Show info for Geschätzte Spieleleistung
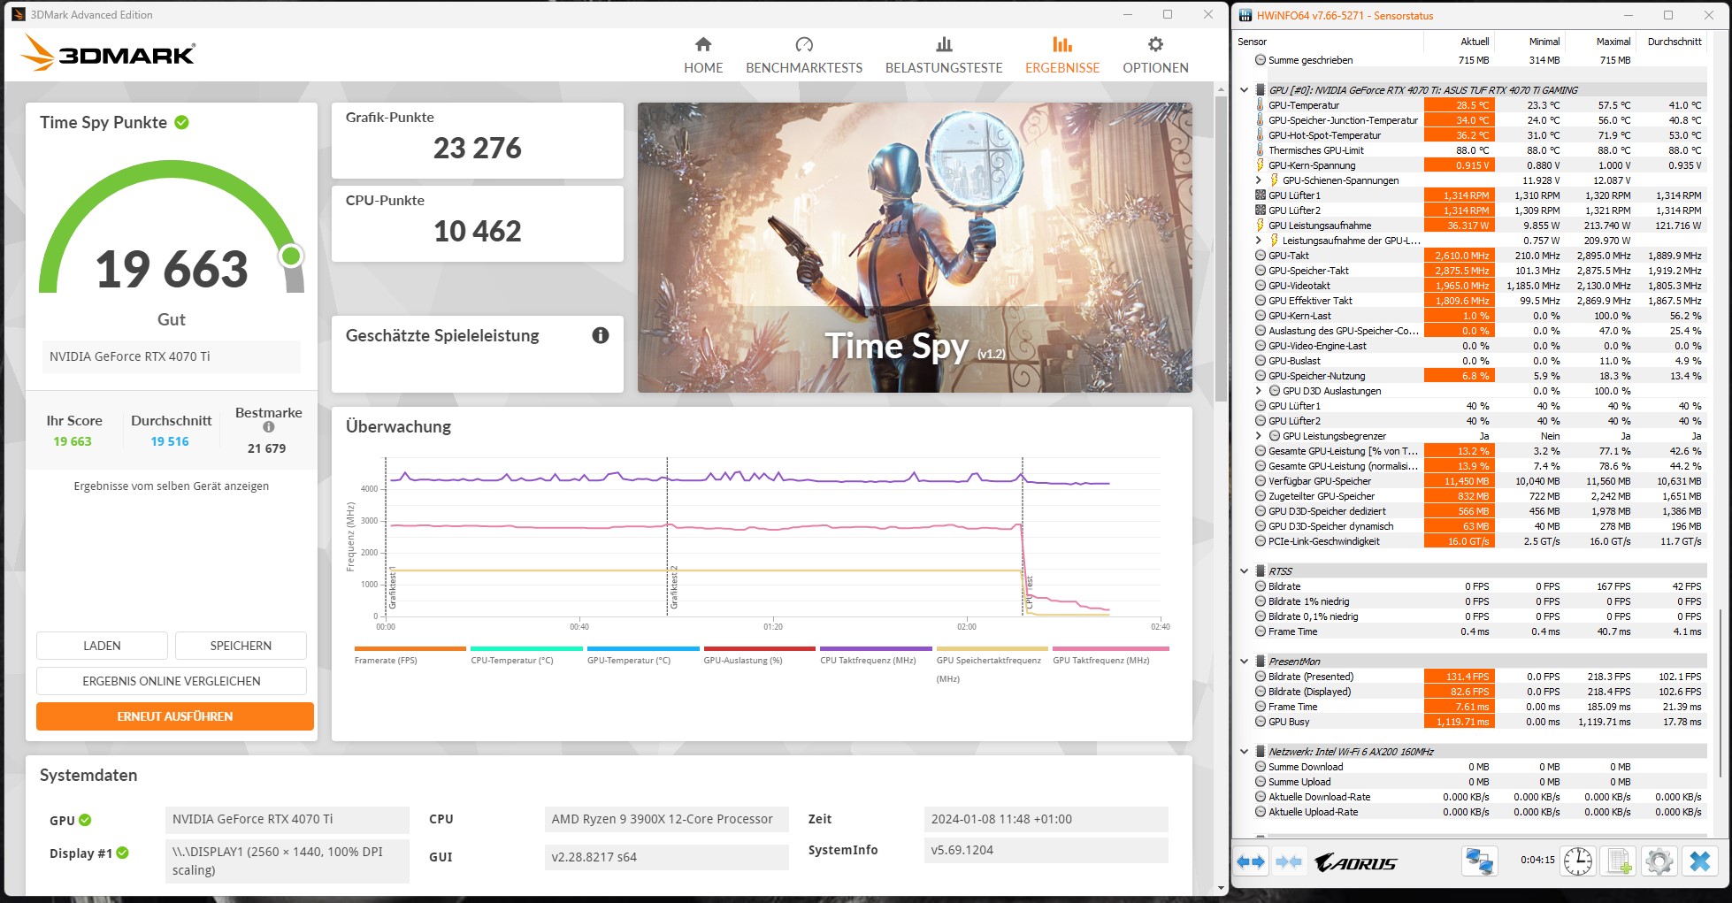This screenshot has width=1732, height=903. (601, 335)
